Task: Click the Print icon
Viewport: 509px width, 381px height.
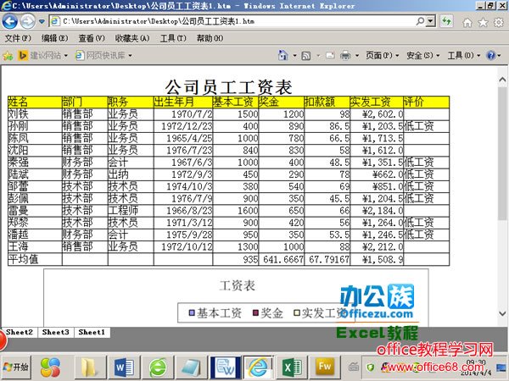Action: point(345,56)
